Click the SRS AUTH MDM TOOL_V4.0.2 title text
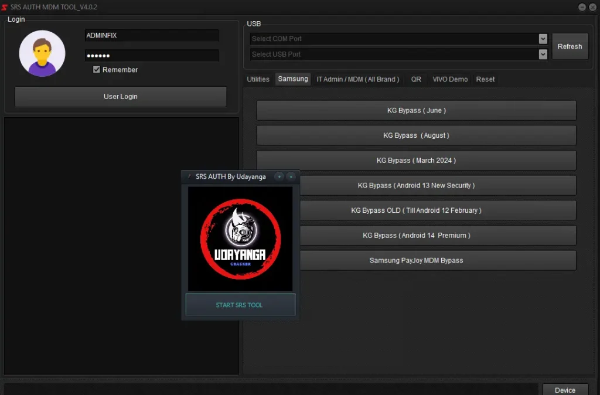 tap(54, 7)
